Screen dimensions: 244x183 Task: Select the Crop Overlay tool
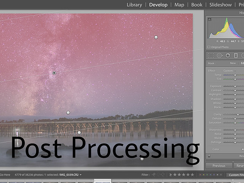(x=211, y=56)
